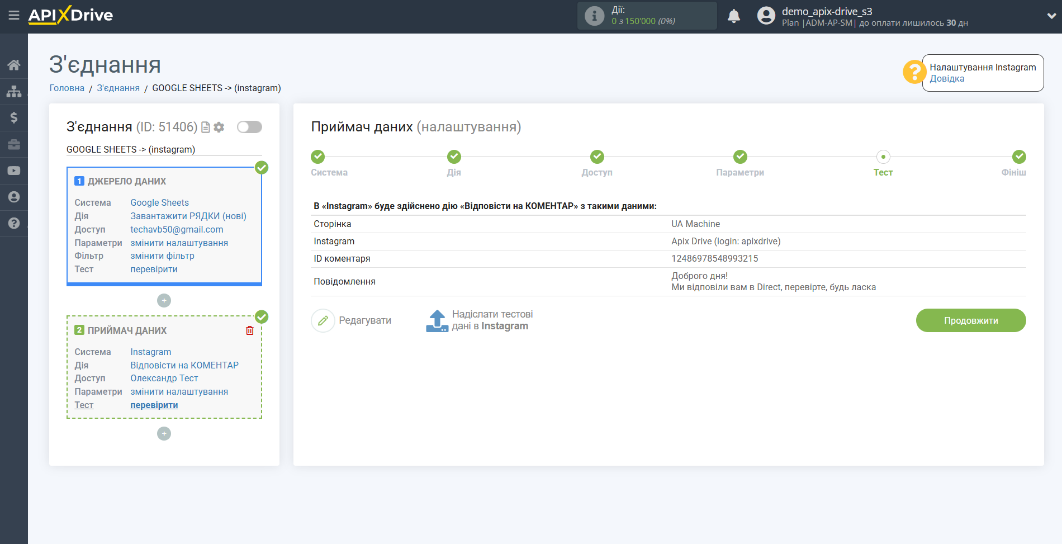Open the briefcase sidebar icon

(14, 144)
